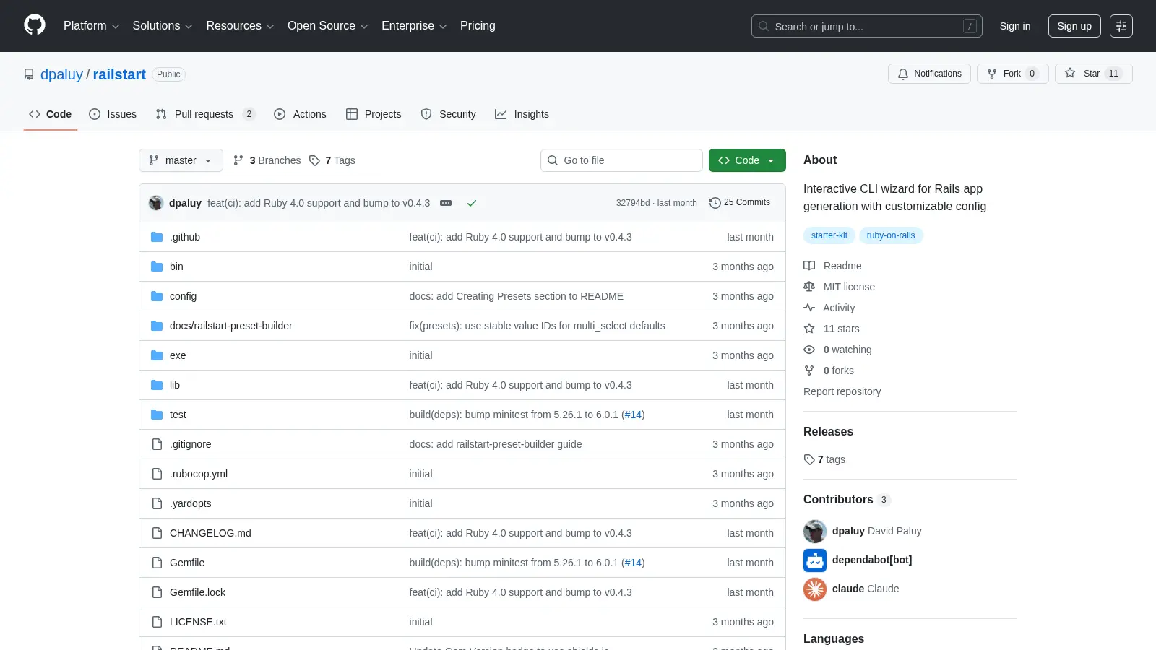
Task: Click the Sign in link
Action: point(1015,26)
